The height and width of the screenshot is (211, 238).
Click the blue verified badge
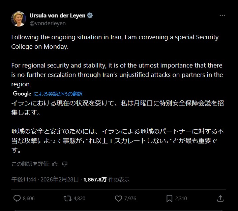[x=90, y=15]
